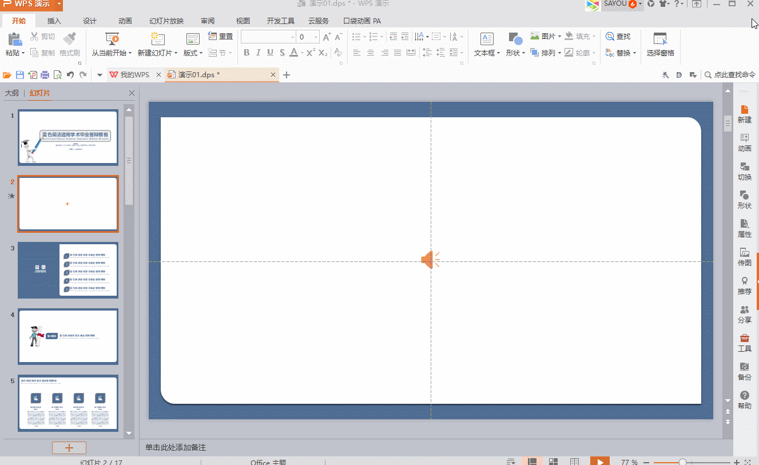759x465 pixels.
Task: Toggle Underline formatting
Action: 270,53
